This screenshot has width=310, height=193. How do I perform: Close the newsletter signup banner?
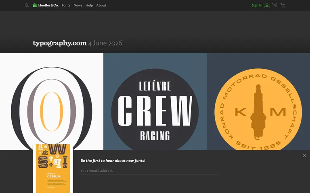(x=304, y=156)
